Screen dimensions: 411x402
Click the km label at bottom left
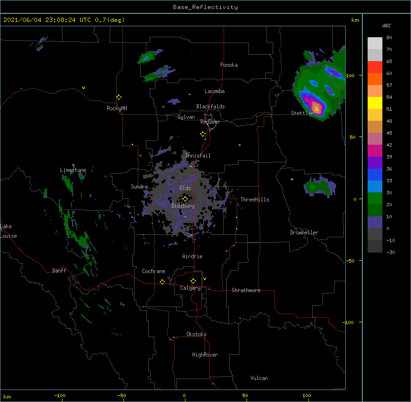(x=7, y=397)
